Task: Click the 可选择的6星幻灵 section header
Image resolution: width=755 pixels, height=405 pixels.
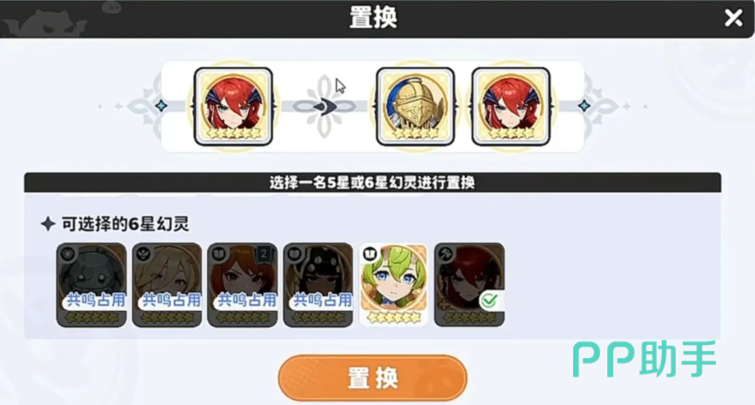Action: coord(125,224)
